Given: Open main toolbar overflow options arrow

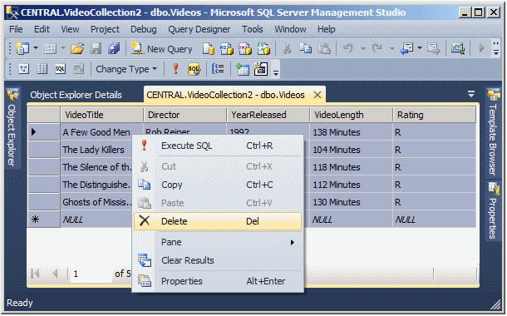Looking at the screenshot, I should pos(496,49).
